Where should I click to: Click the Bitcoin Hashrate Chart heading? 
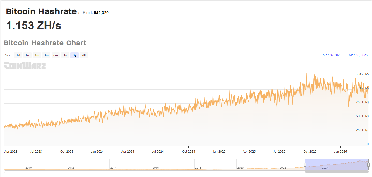[45, 43]
